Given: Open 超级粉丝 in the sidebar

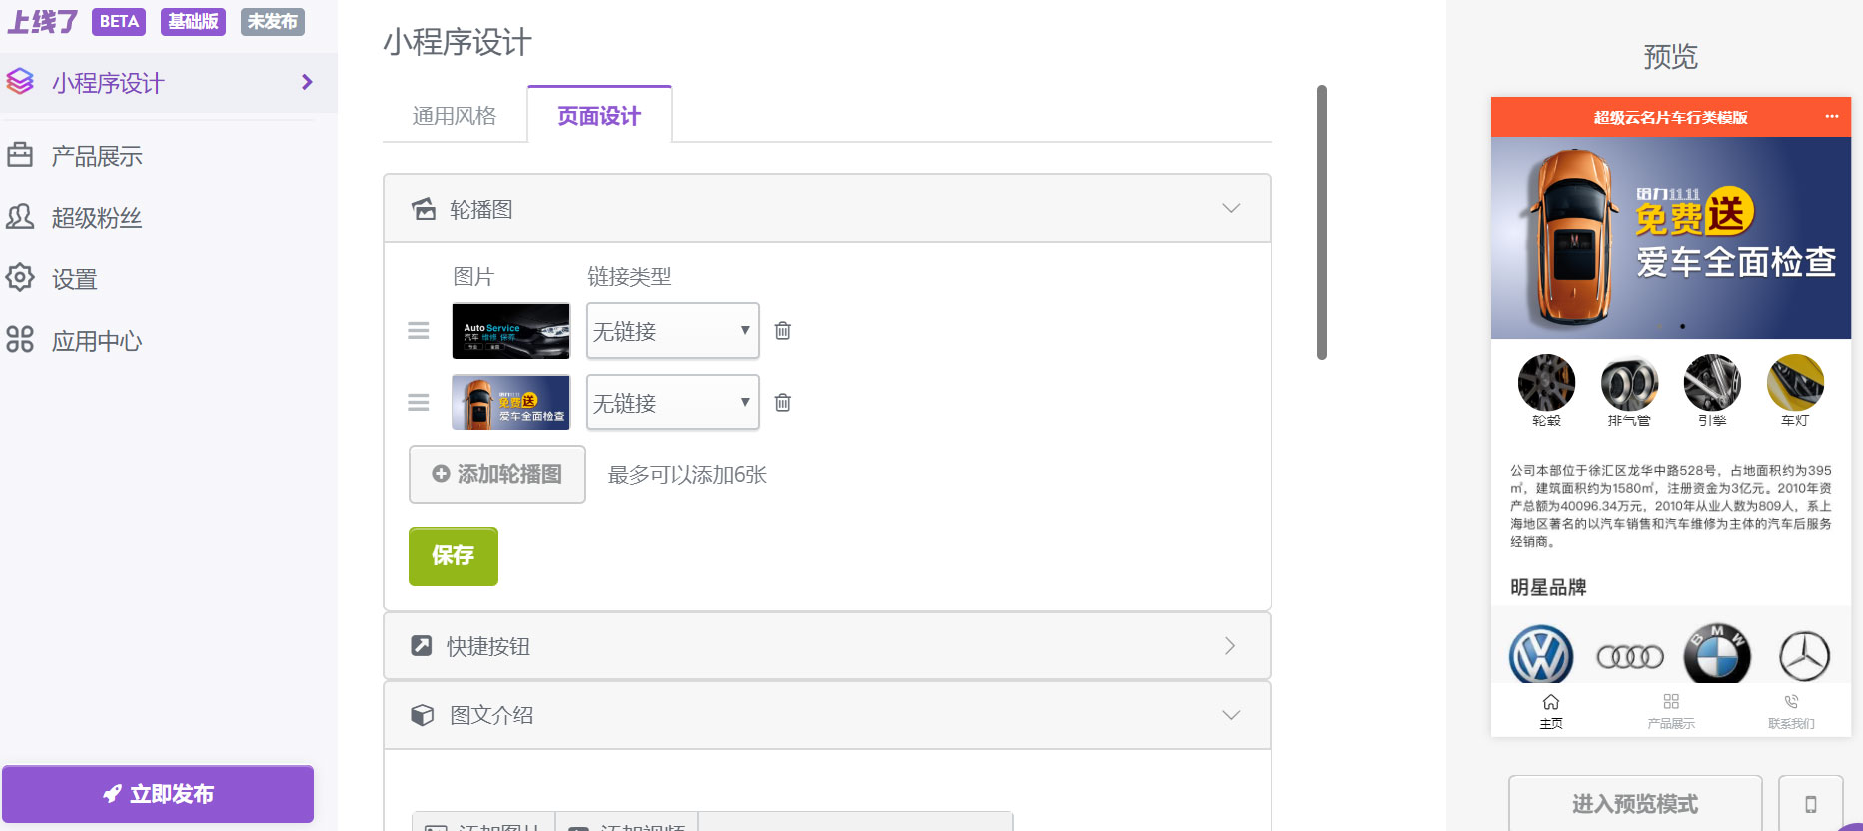Looking at the screenshot, I should [97, 218].
